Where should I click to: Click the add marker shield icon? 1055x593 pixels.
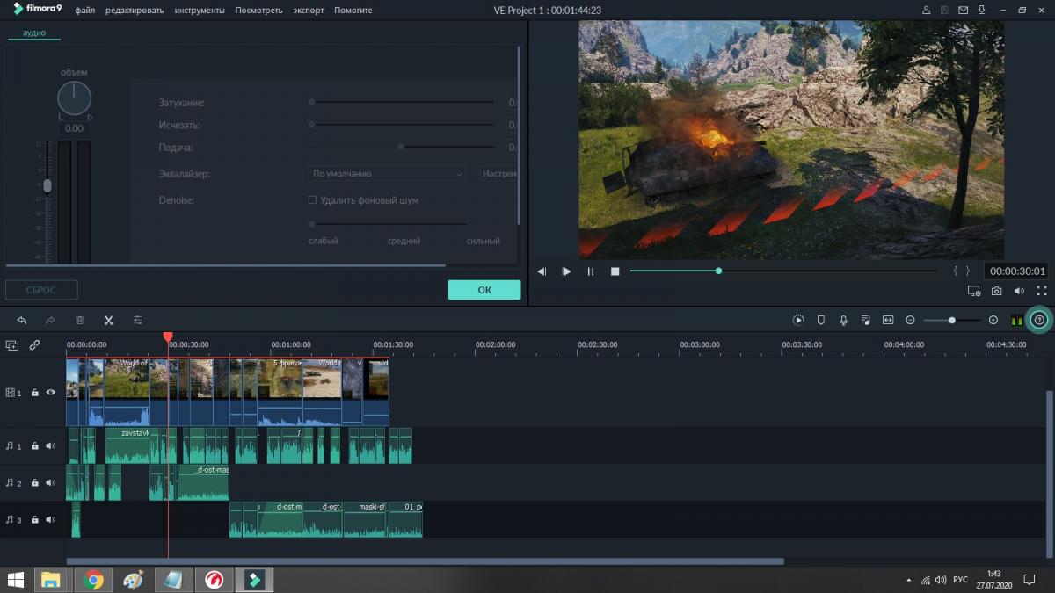821,321
